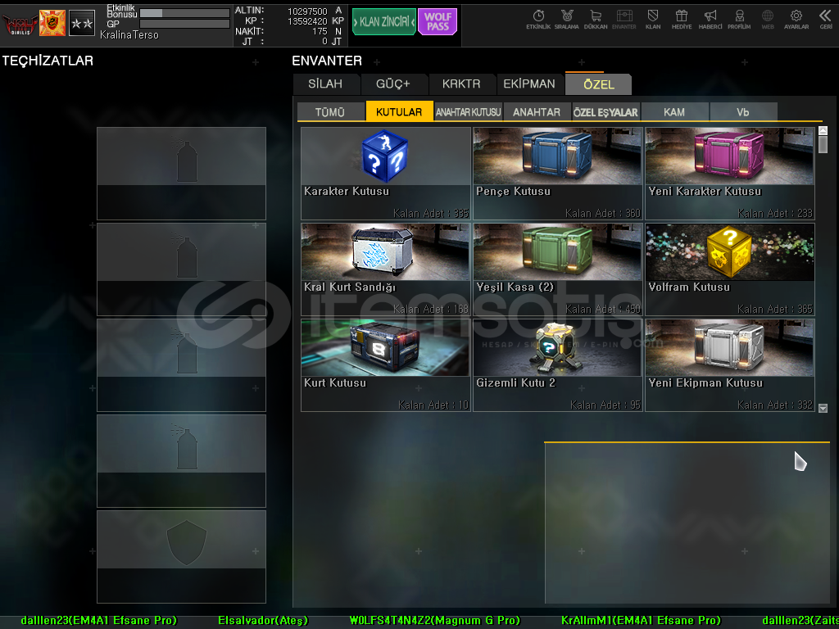This screenshot has height=629, width=839.
Task: Show the Vb subtab
Action: 743,111
